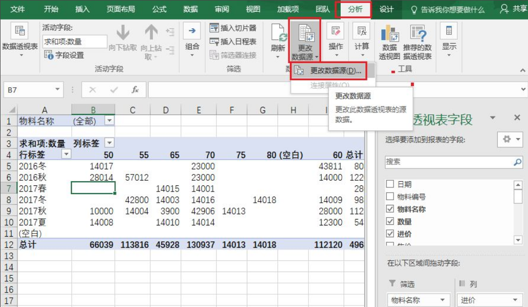Image resolution: width=528 pixels, height=307 pixels.
Task: Click the Refresh (刷新) icon
Action: tap(278, 35)
